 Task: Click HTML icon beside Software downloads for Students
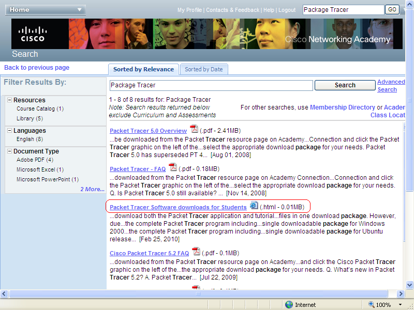click(x=254, y=205)
